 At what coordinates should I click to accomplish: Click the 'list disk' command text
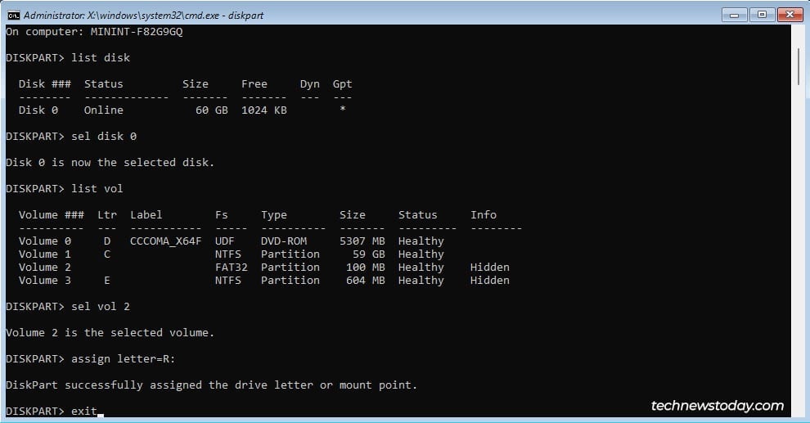click(x=101, y=58)
